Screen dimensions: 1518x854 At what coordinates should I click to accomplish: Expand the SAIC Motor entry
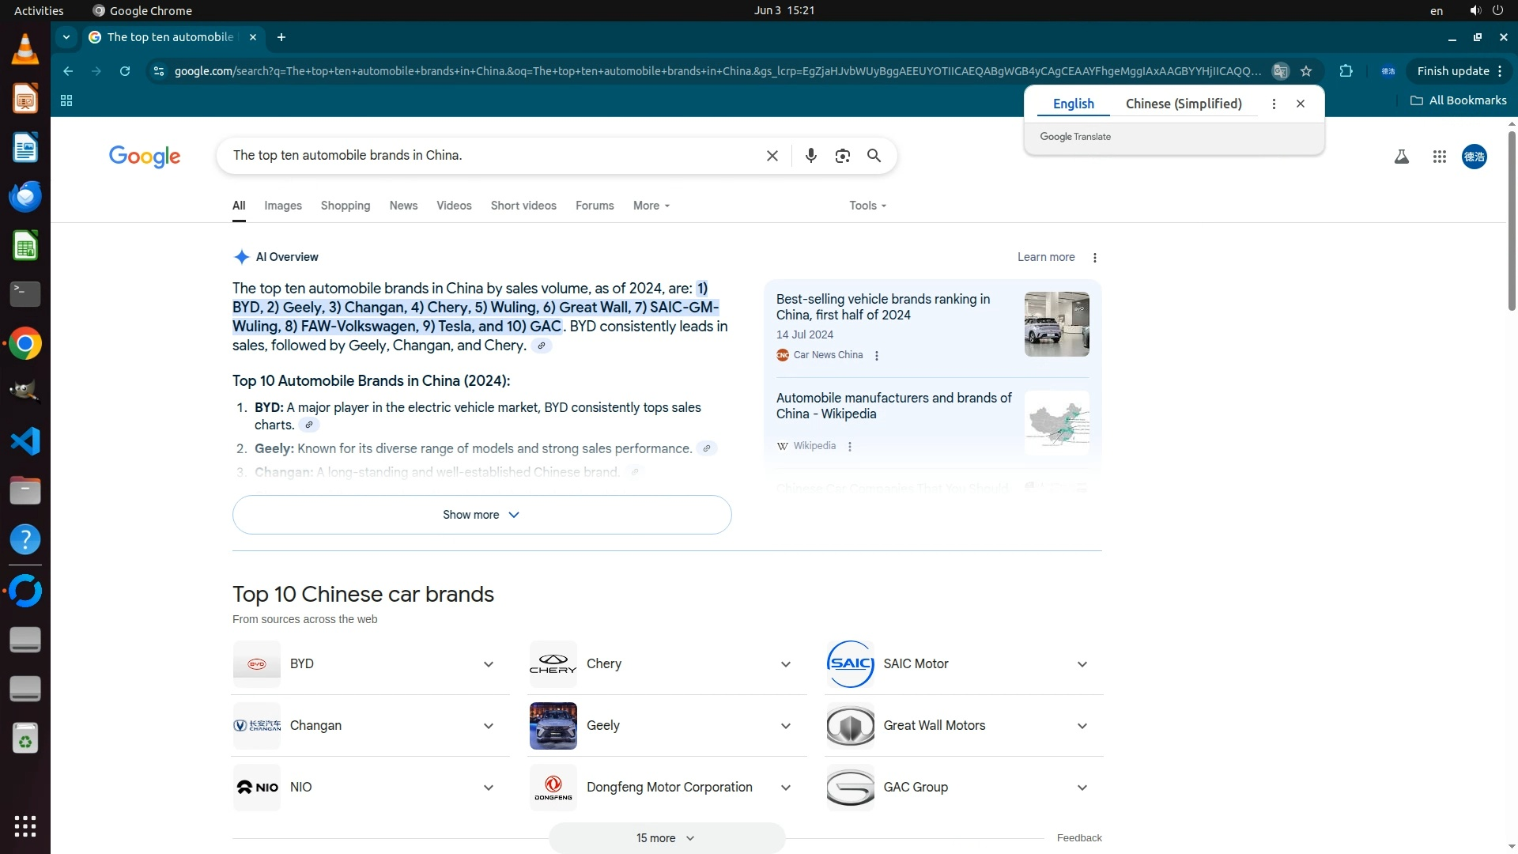(x=1082, y=664)
